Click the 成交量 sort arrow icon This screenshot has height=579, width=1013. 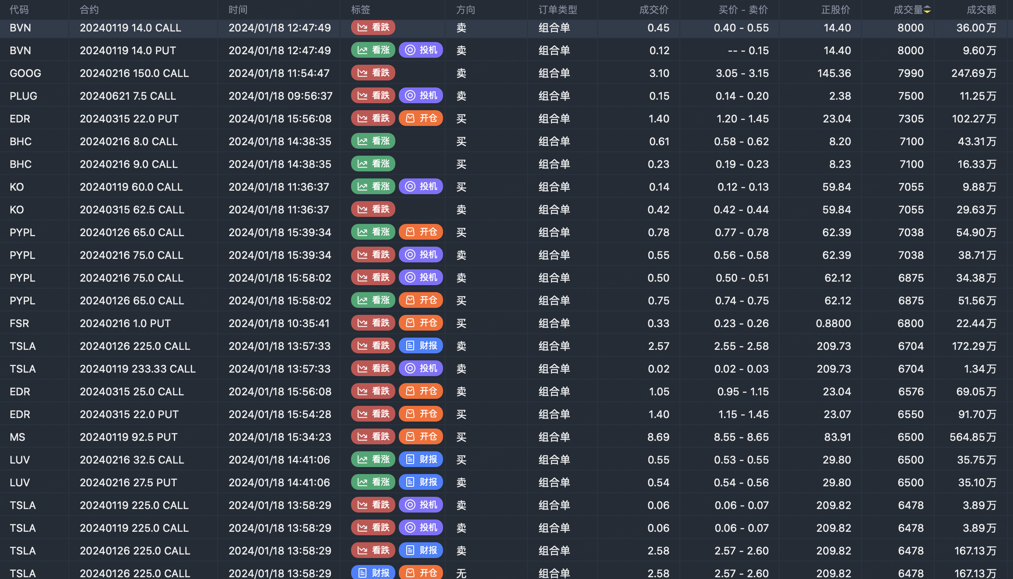tap(927, 10)
